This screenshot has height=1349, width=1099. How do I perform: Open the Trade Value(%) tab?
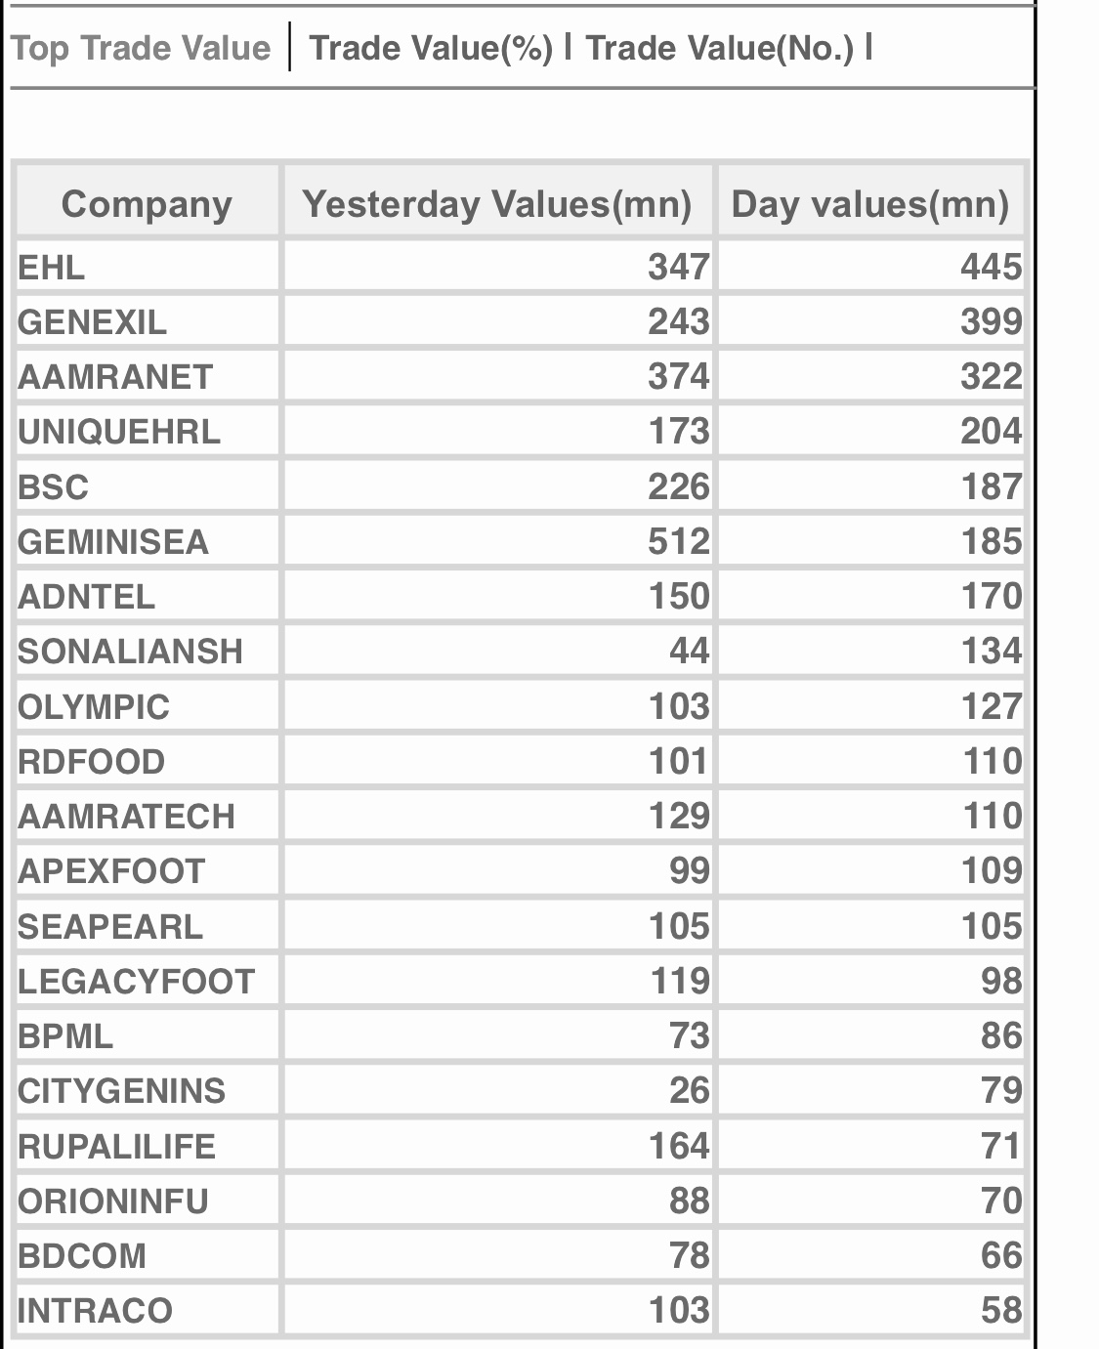tap(431, 47)
